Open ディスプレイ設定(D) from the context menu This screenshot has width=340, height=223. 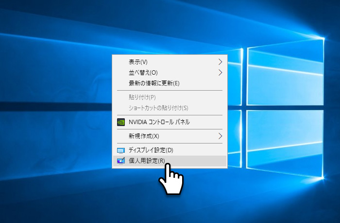[170, 150]
